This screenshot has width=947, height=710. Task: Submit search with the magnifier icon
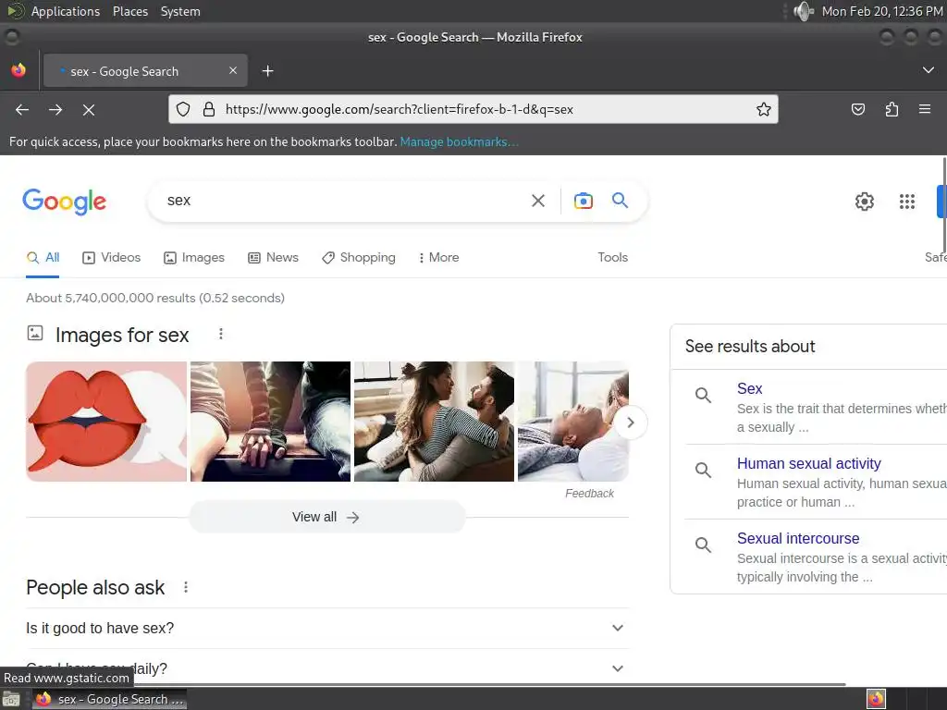click(620, 201)
